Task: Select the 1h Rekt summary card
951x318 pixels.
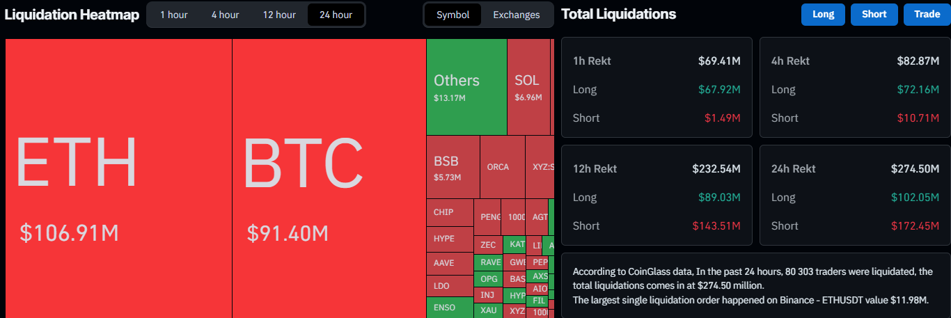Action: [657, 88]
